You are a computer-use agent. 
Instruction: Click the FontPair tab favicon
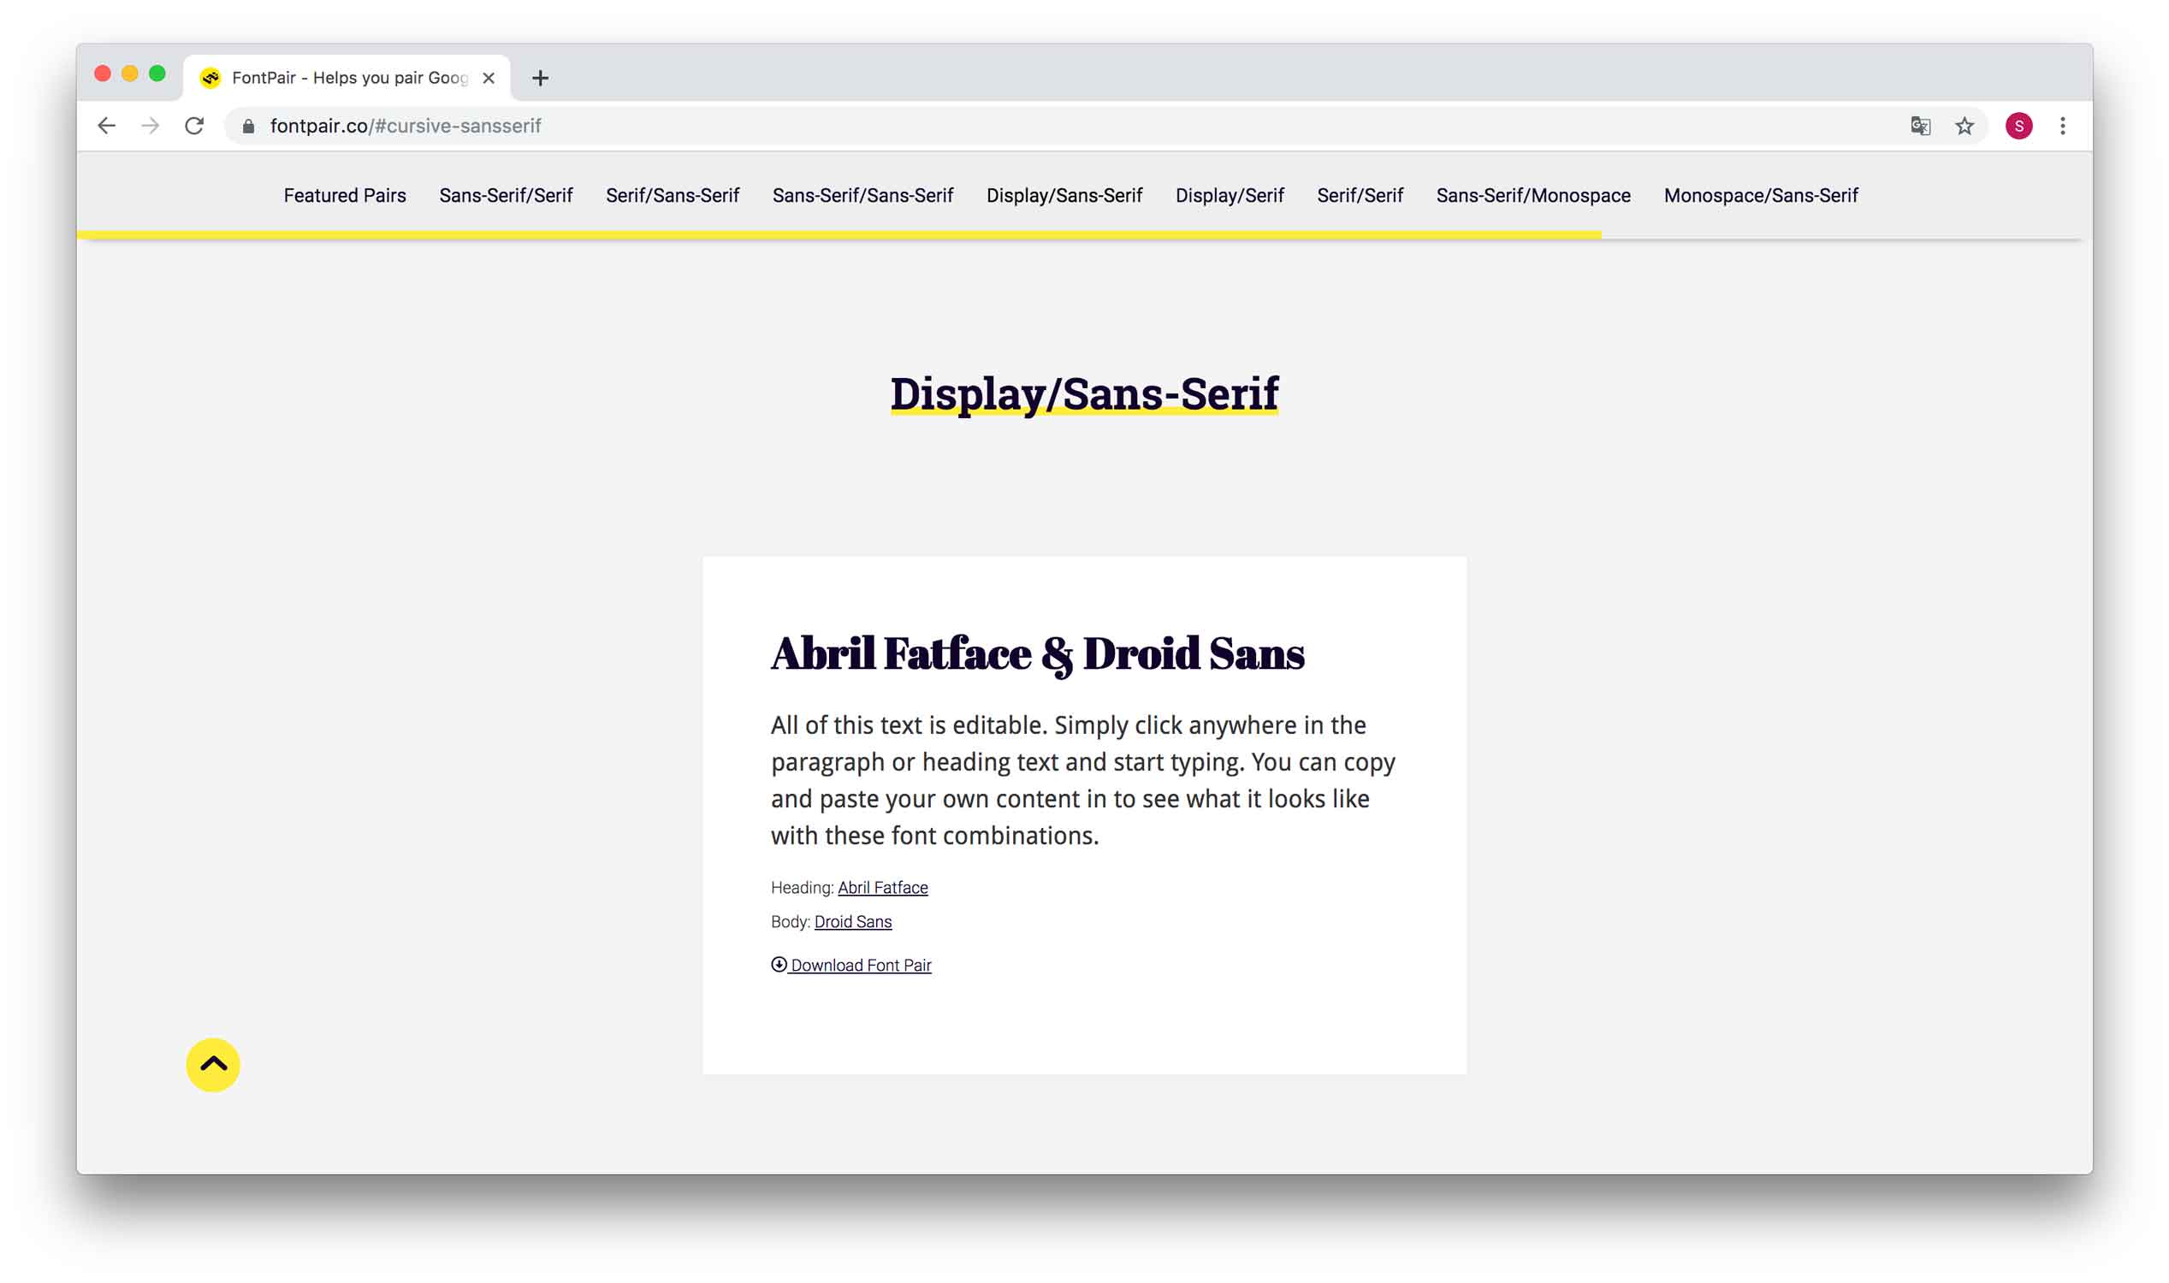tap(210, 78)
